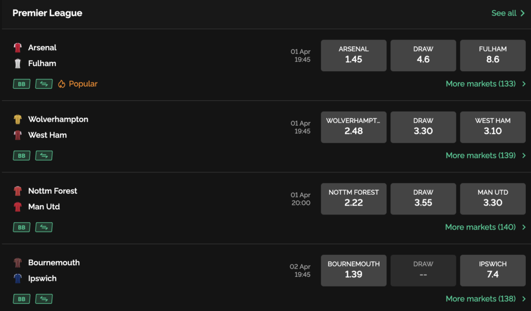This screenshot has width=531, height=311.
Task: Click the swap arrows icon under Bournemouth fixture
Action: click(44, 299)
